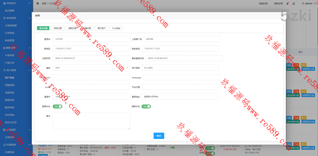Focus the 新密码 input field
Image resolution: width=318 pixels, height=156 pixels.
[91, 49]
